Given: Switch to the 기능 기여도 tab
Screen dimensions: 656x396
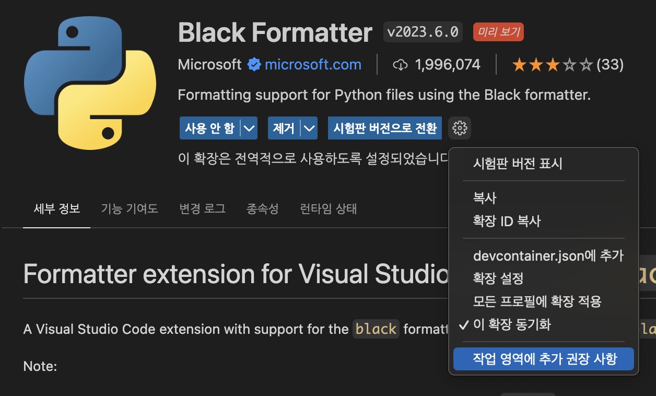Looking at the screenshot, I should pyautogui.click(x=130, y=209).
